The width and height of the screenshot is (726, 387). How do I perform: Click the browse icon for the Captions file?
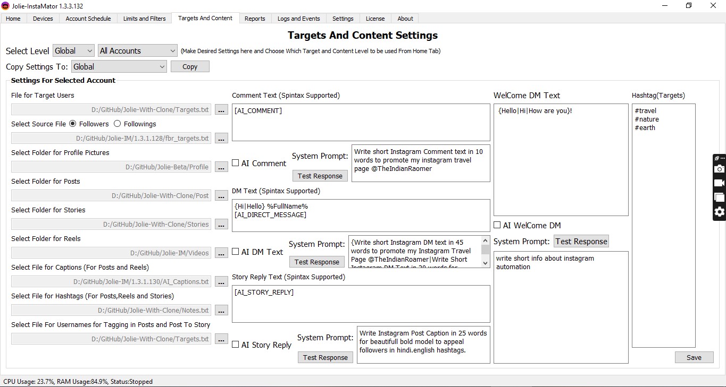click(x=221, y=281)
